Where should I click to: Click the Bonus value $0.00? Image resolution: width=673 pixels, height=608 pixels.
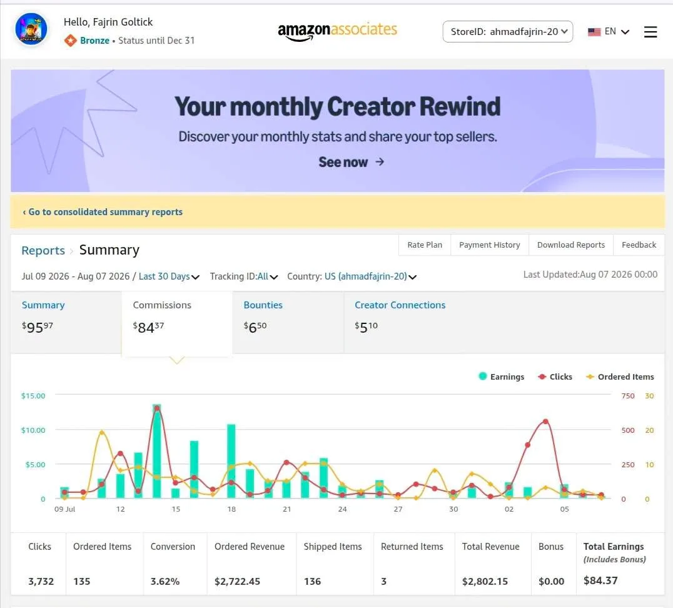(x=551, y=581)
